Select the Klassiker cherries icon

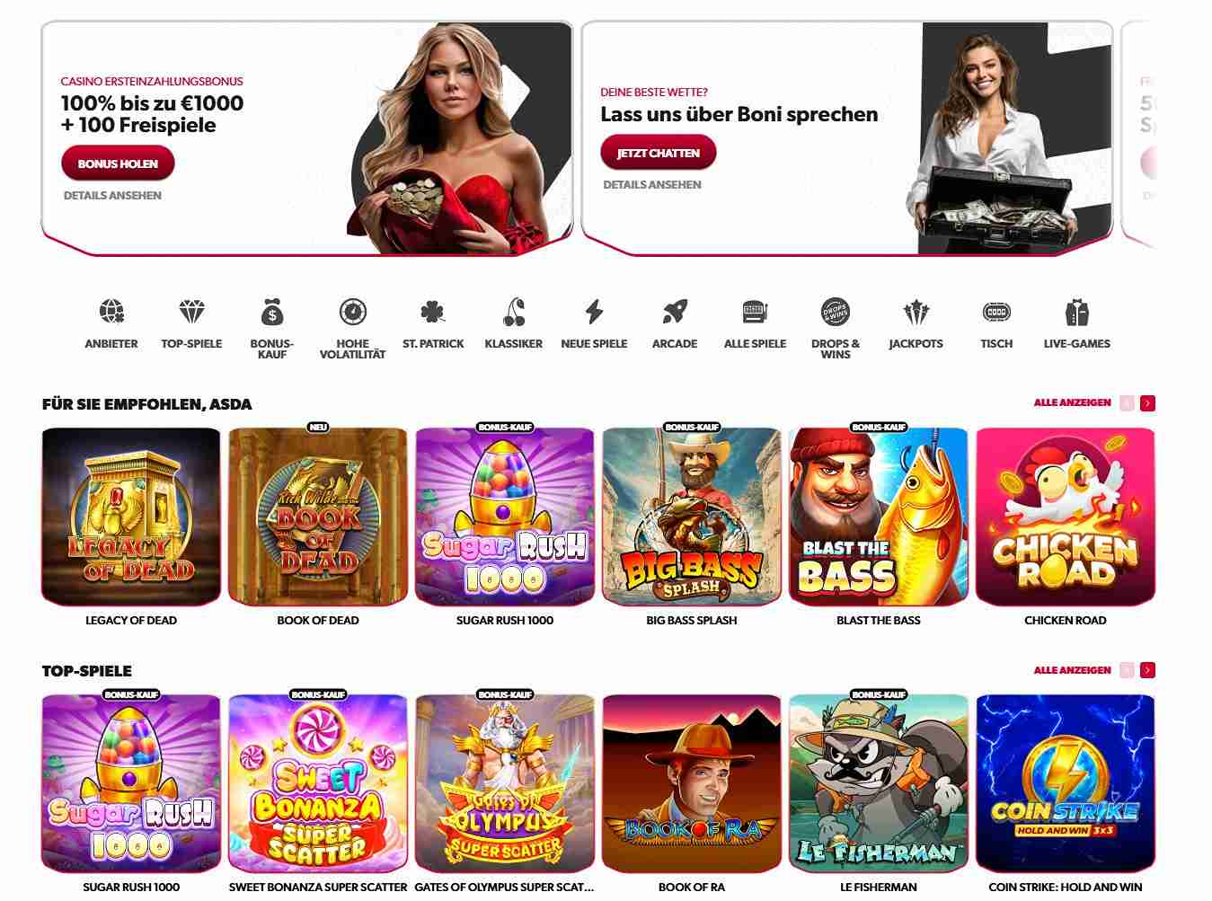point(513,313)
